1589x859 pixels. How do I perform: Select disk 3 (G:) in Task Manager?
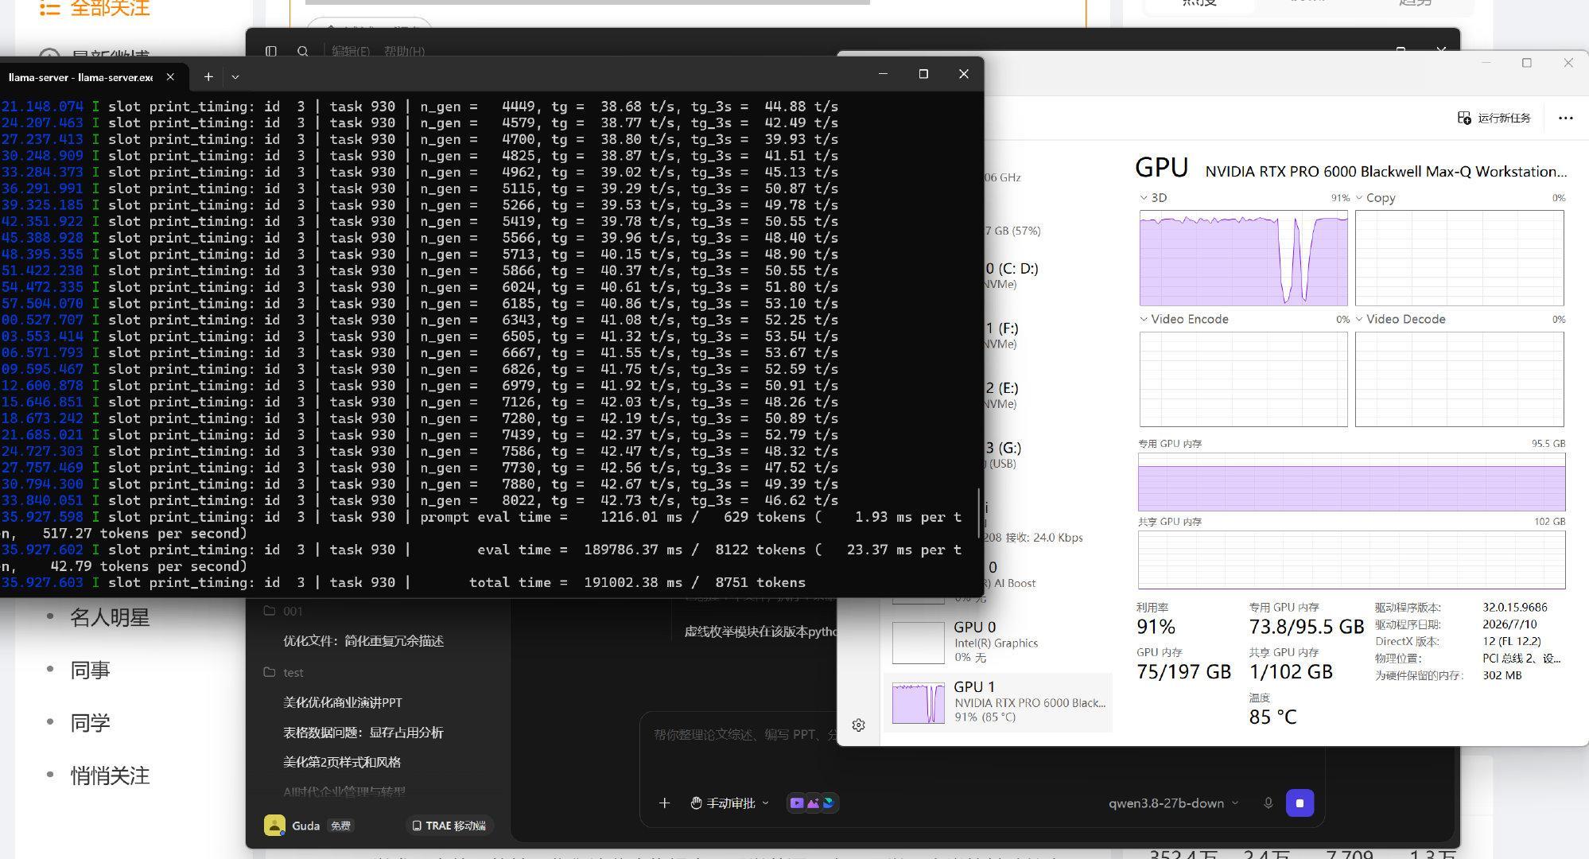(1003, 455)
